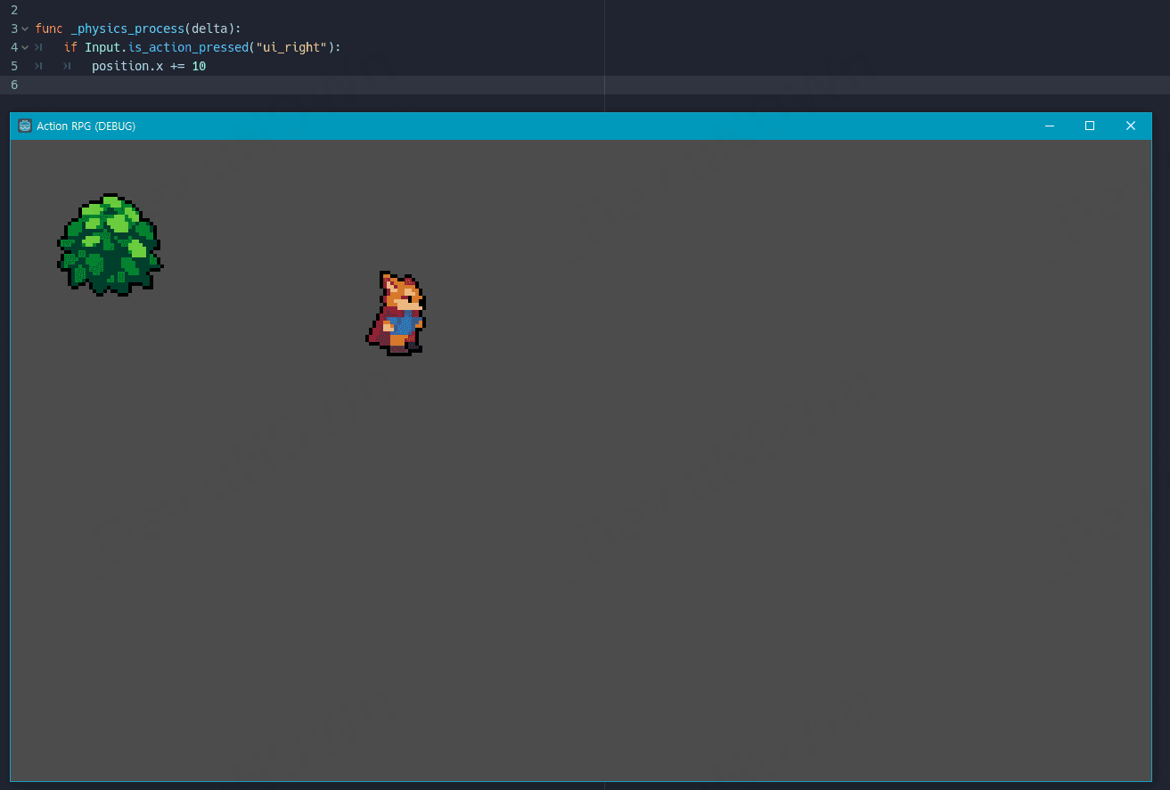Click the Godot icon in Action RPG title bar

tap(25, 126)
